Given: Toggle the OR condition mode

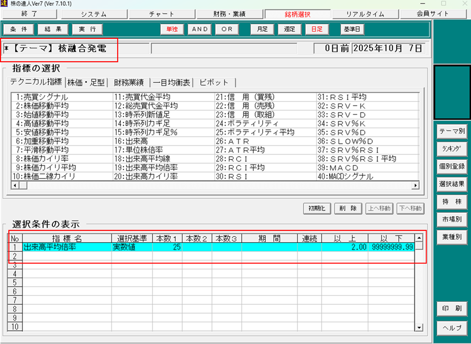Looking at the screenshot, I should coord(227,29).
